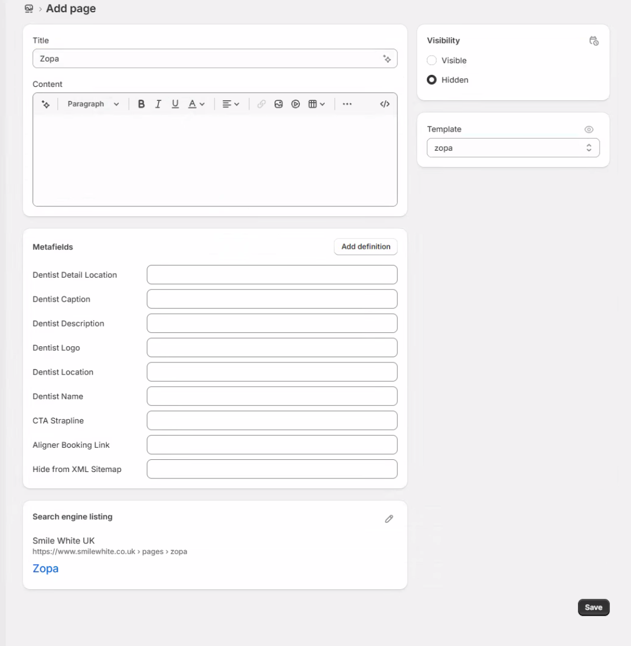Open the text color picker
The image size is (631, 646).
click(x=196, y=104)
